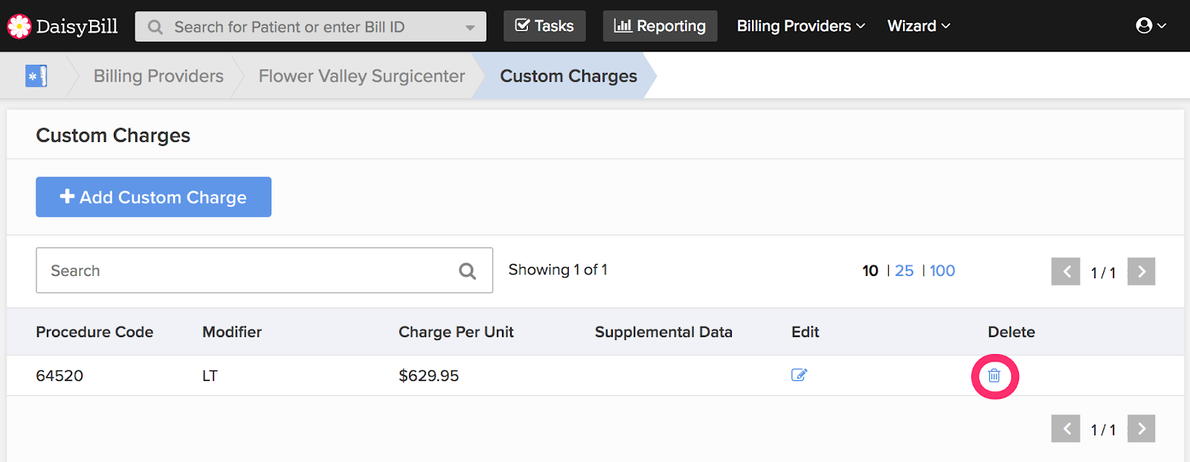Click the trash delete icon for 64520

coord(994,376)
